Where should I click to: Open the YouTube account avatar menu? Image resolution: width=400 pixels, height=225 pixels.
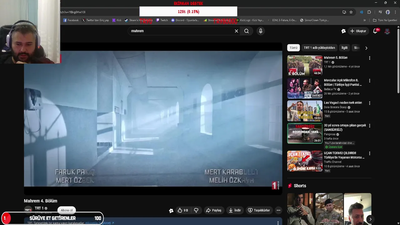click(x=387, y=31)
